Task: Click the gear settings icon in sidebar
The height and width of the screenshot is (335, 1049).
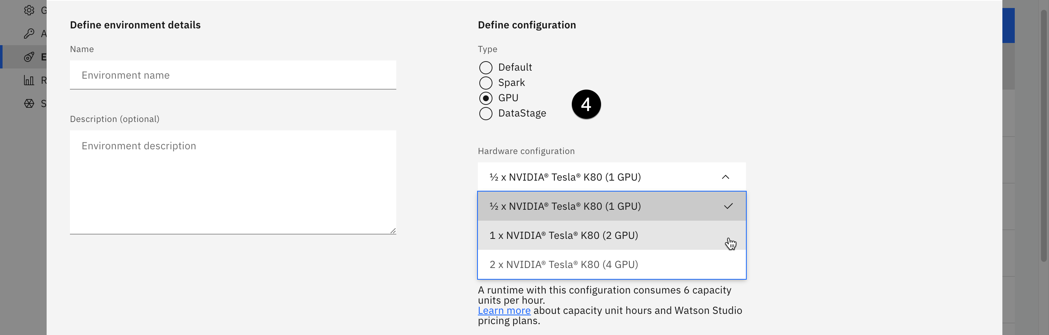Action: click(x=29, y=10)
